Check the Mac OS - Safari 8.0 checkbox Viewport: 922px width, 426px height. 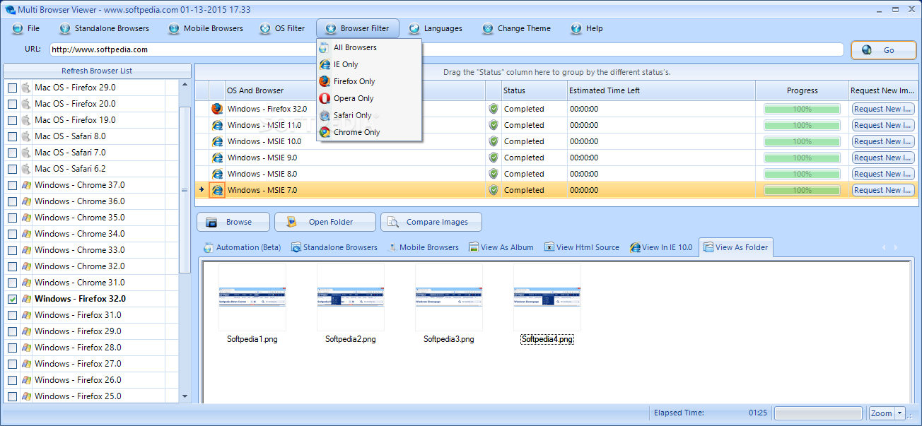coord(12,136)
